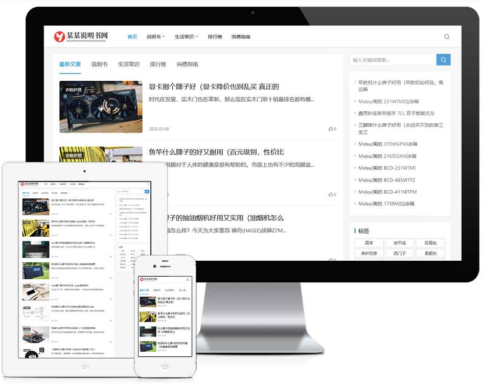
Task: Click thumbs-up icon on the range hood article
Action: pyautogui.click(x=332, y=260)
